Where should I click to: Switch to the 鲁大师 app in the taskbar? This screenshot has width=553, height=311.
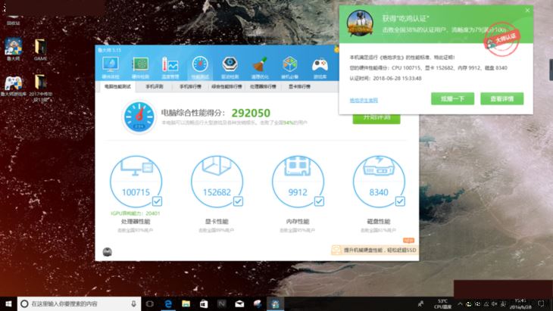(x=275, y=303)
